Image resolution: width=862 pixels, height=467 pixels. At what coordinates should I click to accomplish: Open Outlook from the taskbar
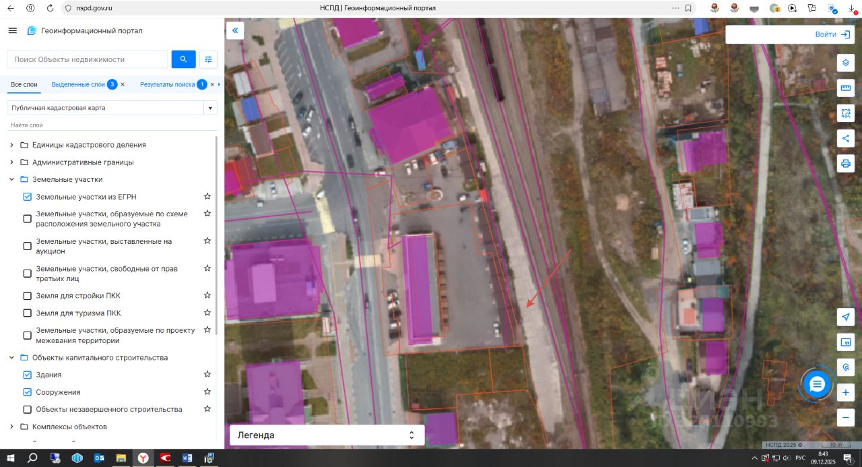[x=99, y=458]
